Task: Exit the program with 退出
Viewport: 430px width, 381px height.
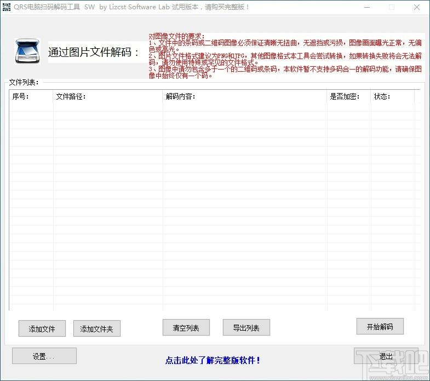Action: click(x=386, y=356)
